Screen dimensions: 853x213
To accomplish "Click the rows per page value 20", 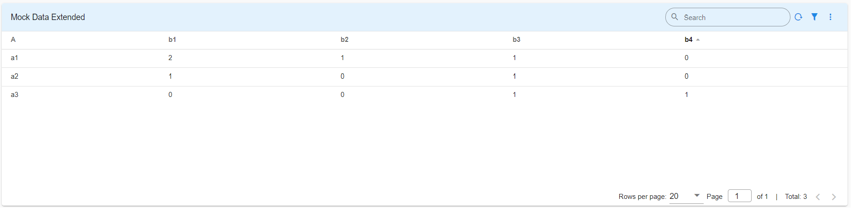I will coord(674,196).
